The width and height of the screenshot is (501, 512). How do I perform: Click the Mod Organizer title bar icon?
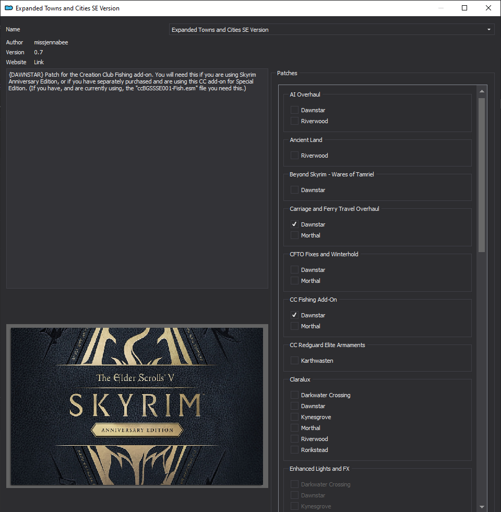coord(9,8)
